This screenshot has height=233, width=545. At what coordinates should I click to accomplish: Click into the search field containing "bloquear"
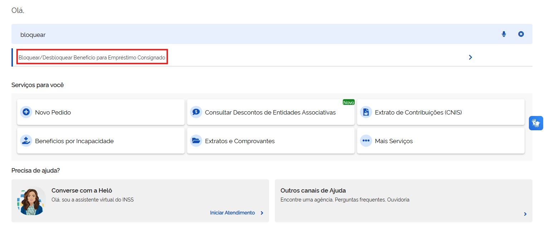(250, 34)
